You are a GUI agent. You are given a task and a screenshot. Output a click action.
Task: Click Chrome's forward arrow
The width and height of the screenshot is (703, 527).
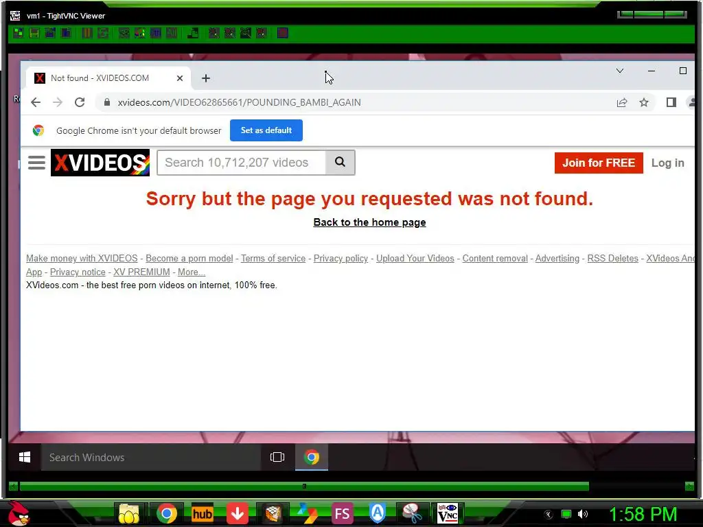pos(58,102)
